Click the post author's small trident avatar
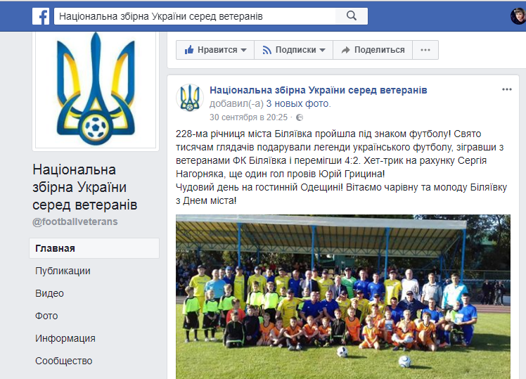This screenshot has height=379, width=526. point(190,98)
